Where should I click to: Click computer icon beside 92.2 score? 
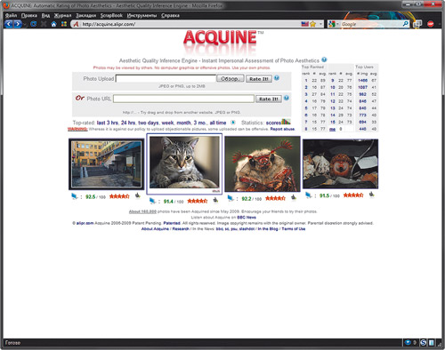click(x=231, y=198)
